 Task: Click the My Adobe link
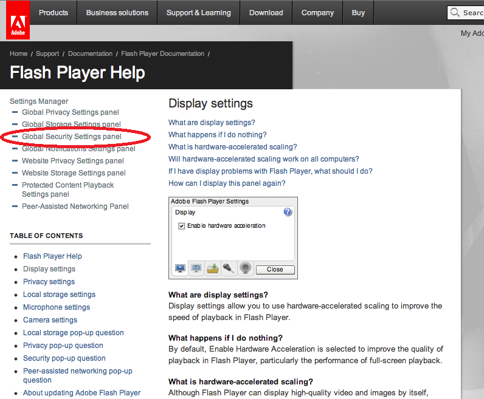coord(472,33)
